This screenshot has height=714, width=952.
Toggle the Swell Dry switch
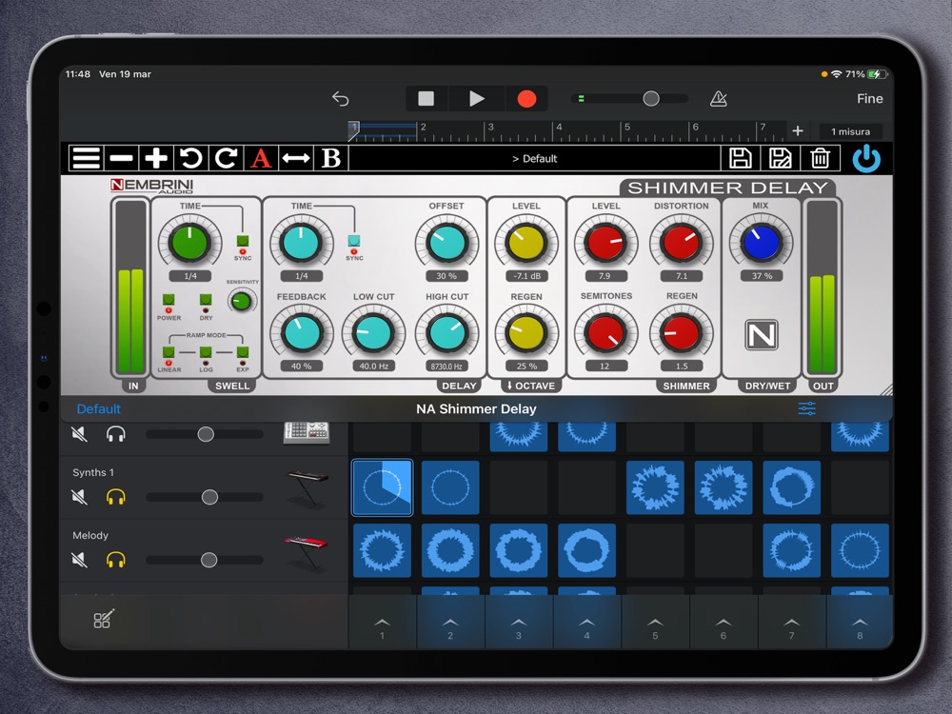pos(206,299)
